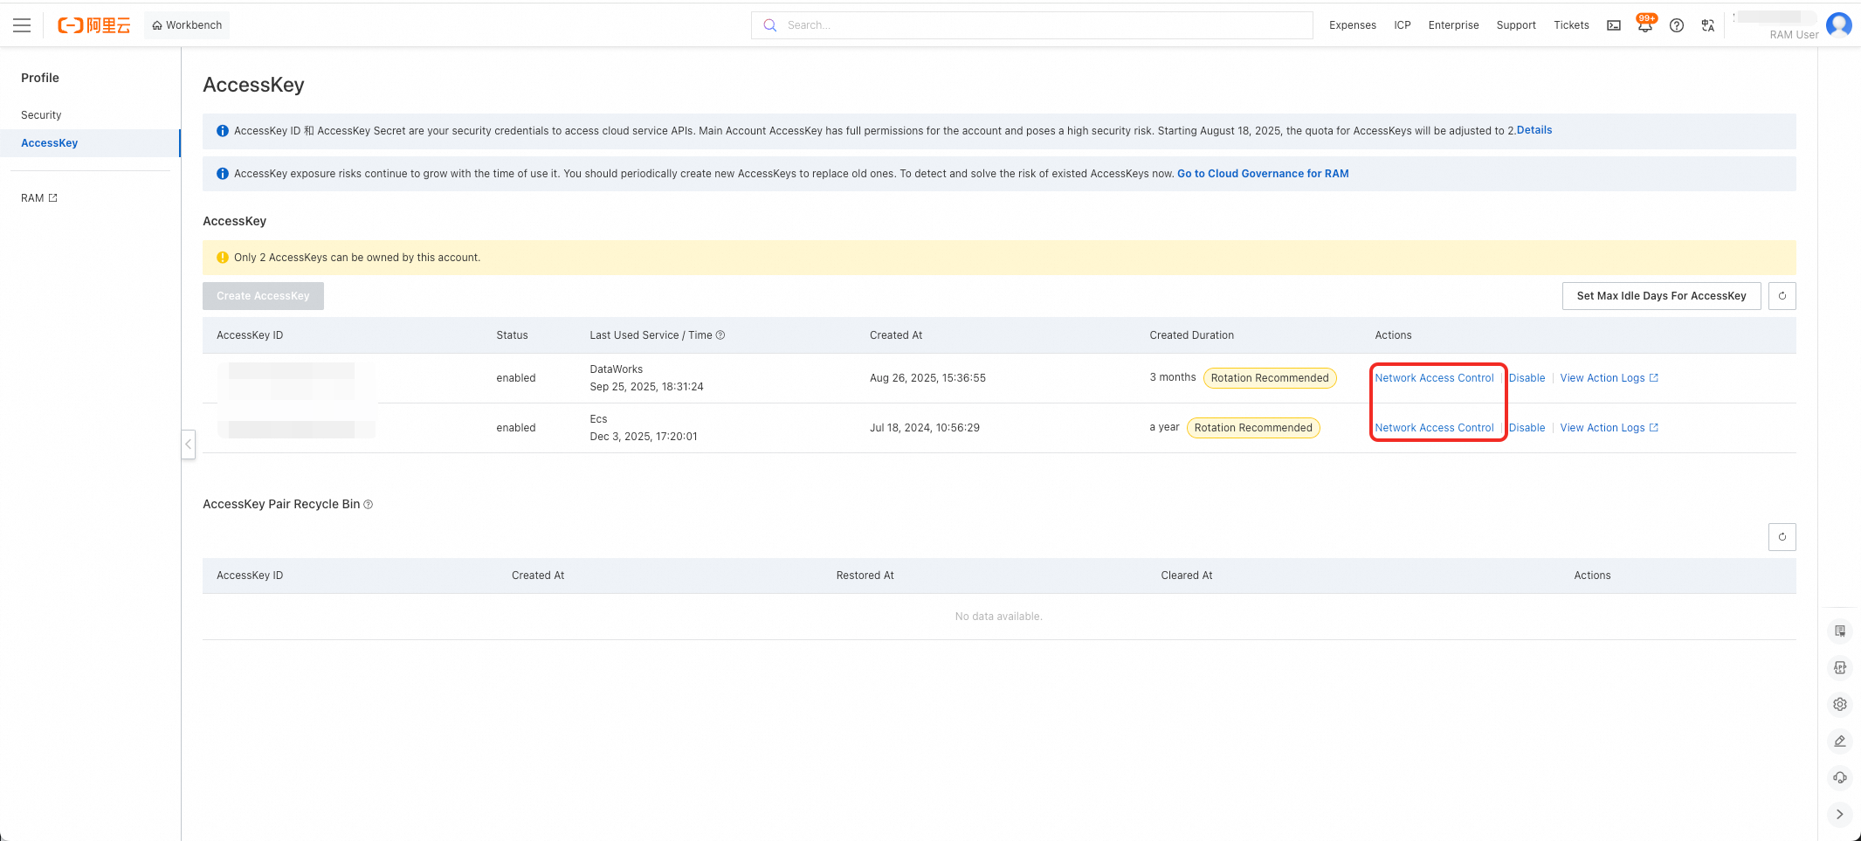The width and height of the screenshot is (1861, 841).
Task: Show Last Used Service / Time help tooltip
Action: 720,335
